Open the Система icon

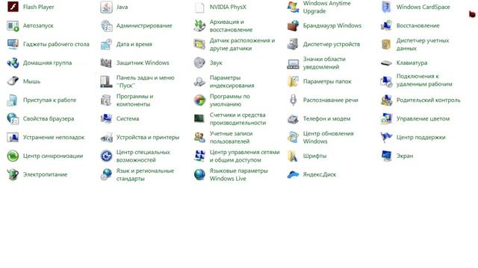coord(106,118)
